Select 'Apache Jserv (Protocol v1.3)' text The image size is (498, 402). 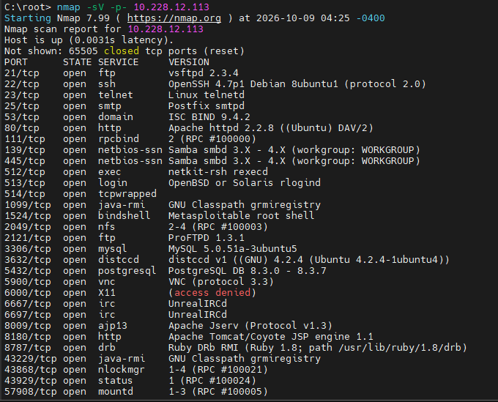click(250, 326)
